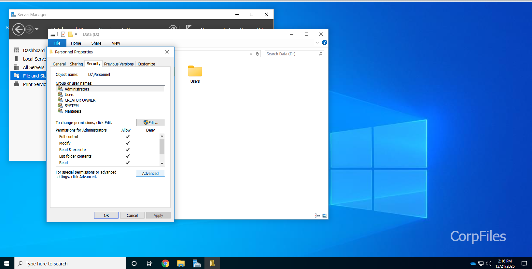532x269 pixels.
Task: Switch to details view in Explorer
Action: coord(317,216)
